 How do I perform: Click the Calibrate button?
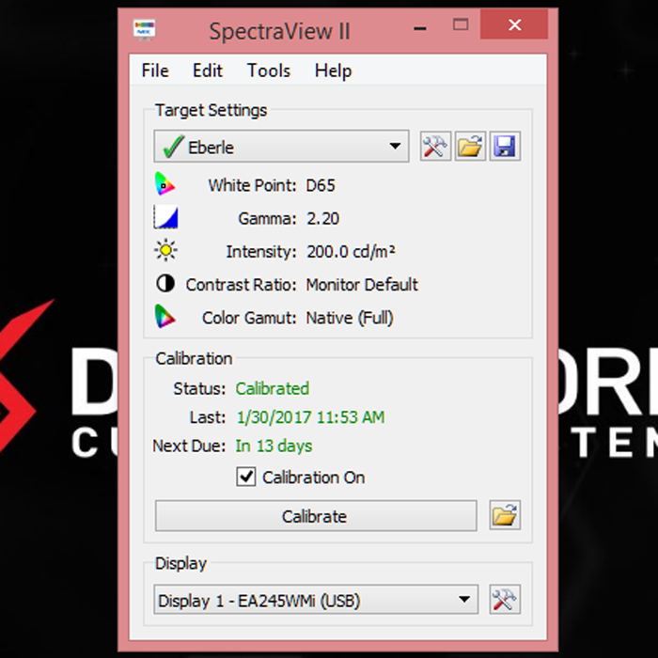click(x=316, y=516)
